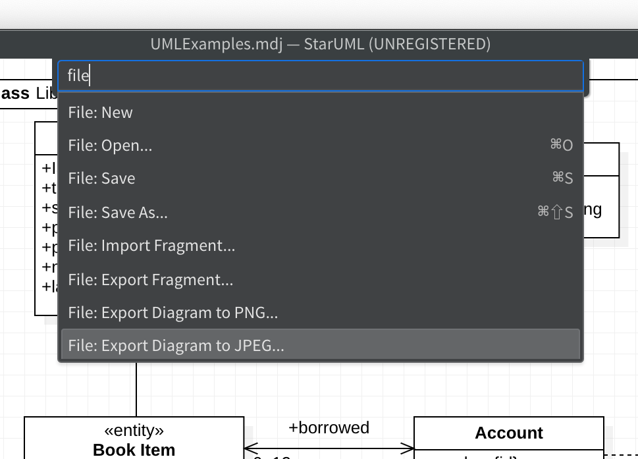Select File: Import Fragment... entry
The image size is (638, 459).
(x=320, y=246)
